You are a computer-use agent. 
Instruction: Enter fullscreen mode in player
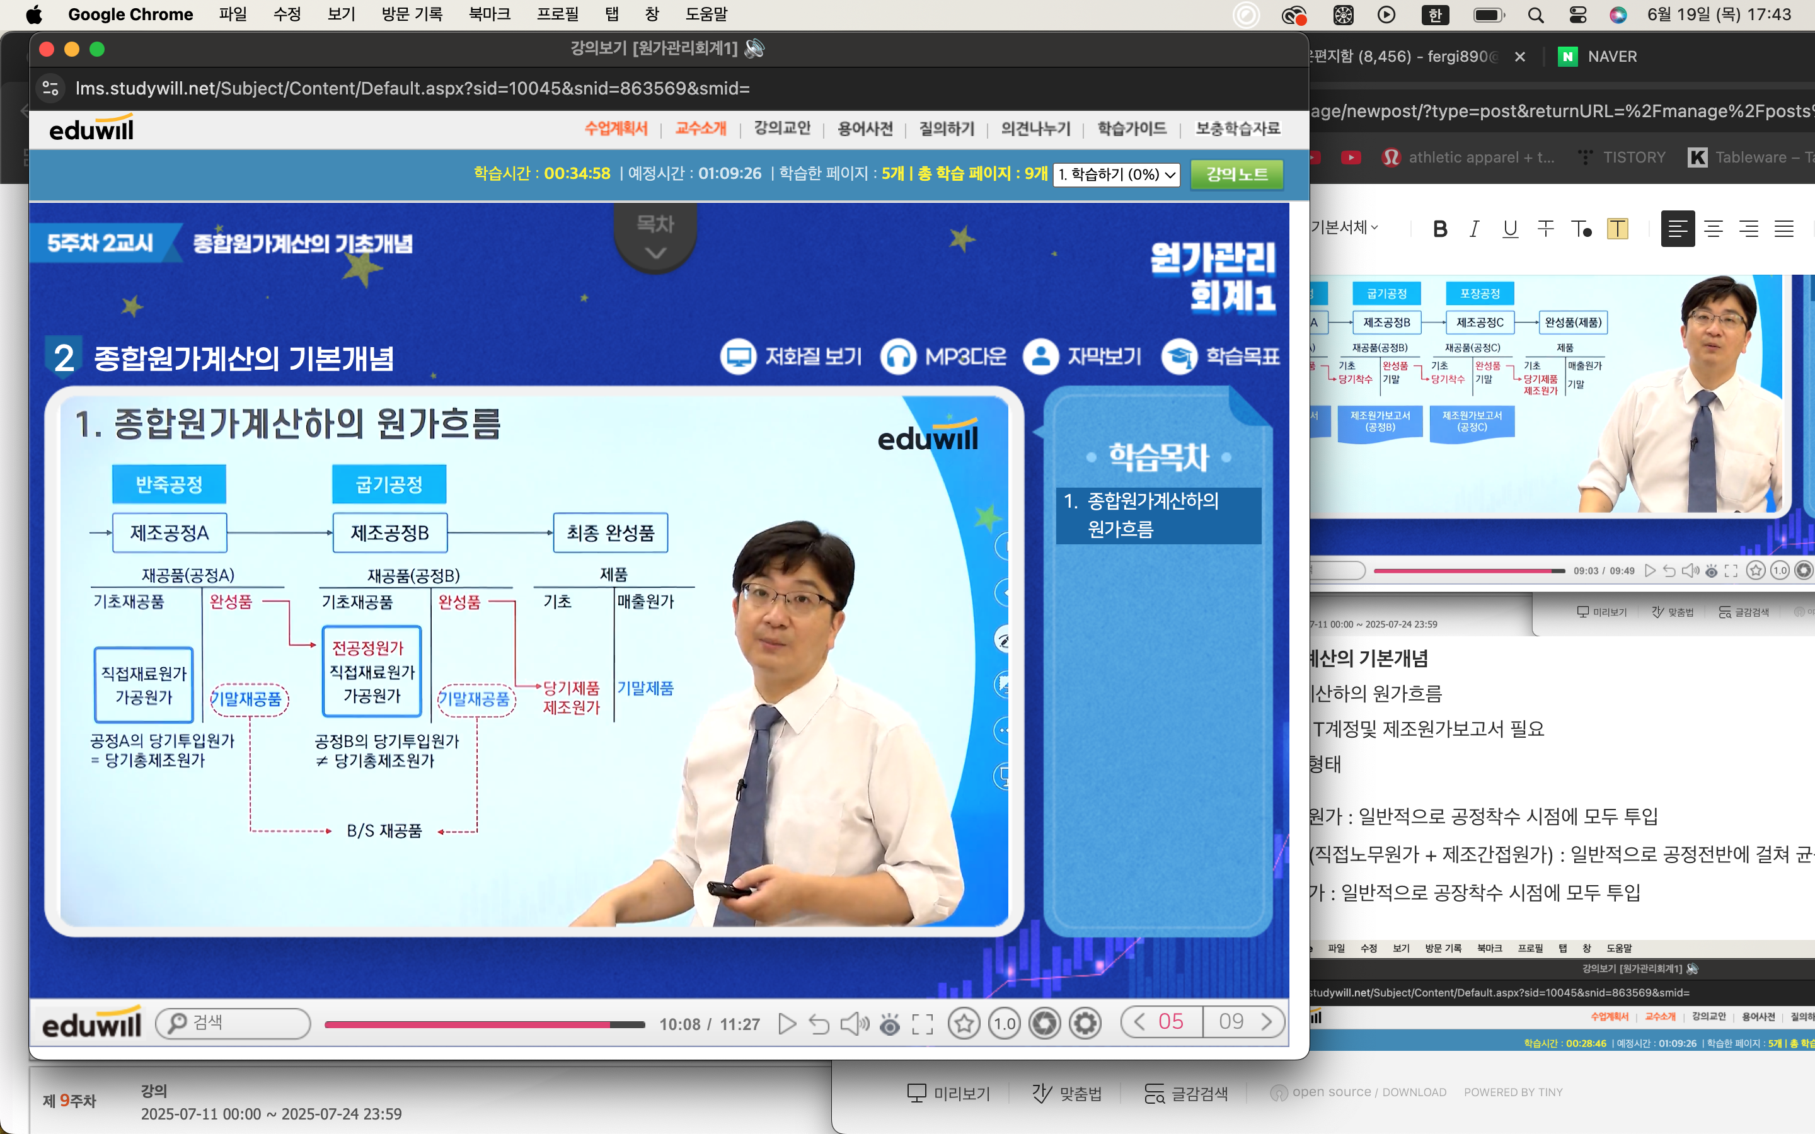click(923, 1024)
